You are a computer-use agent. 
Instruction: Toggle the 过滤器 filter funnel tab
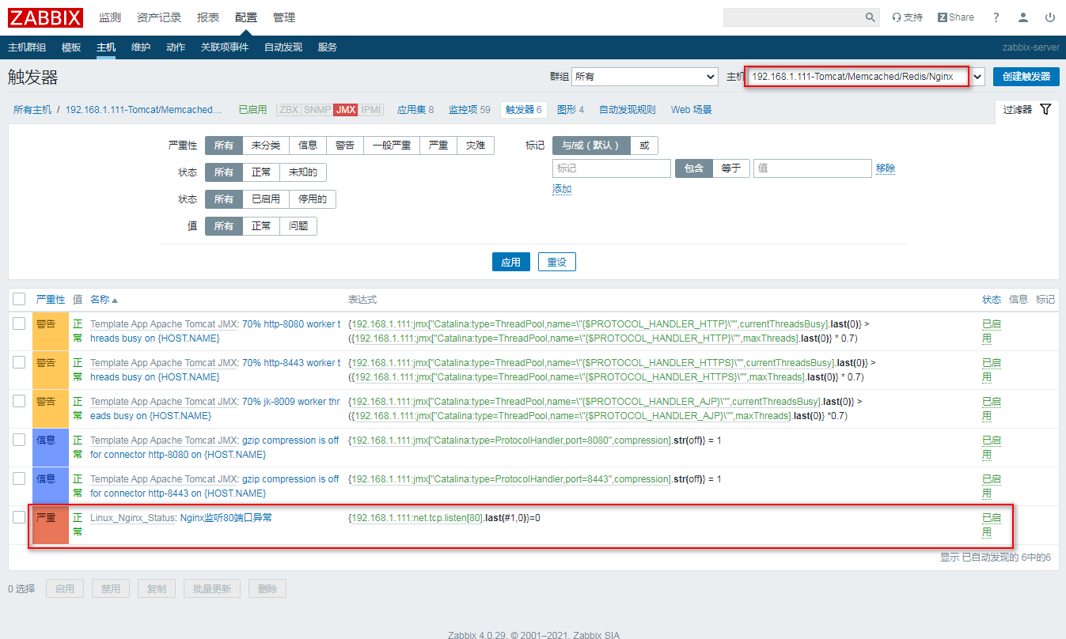pyautogui.click(x=1026, y=110)
